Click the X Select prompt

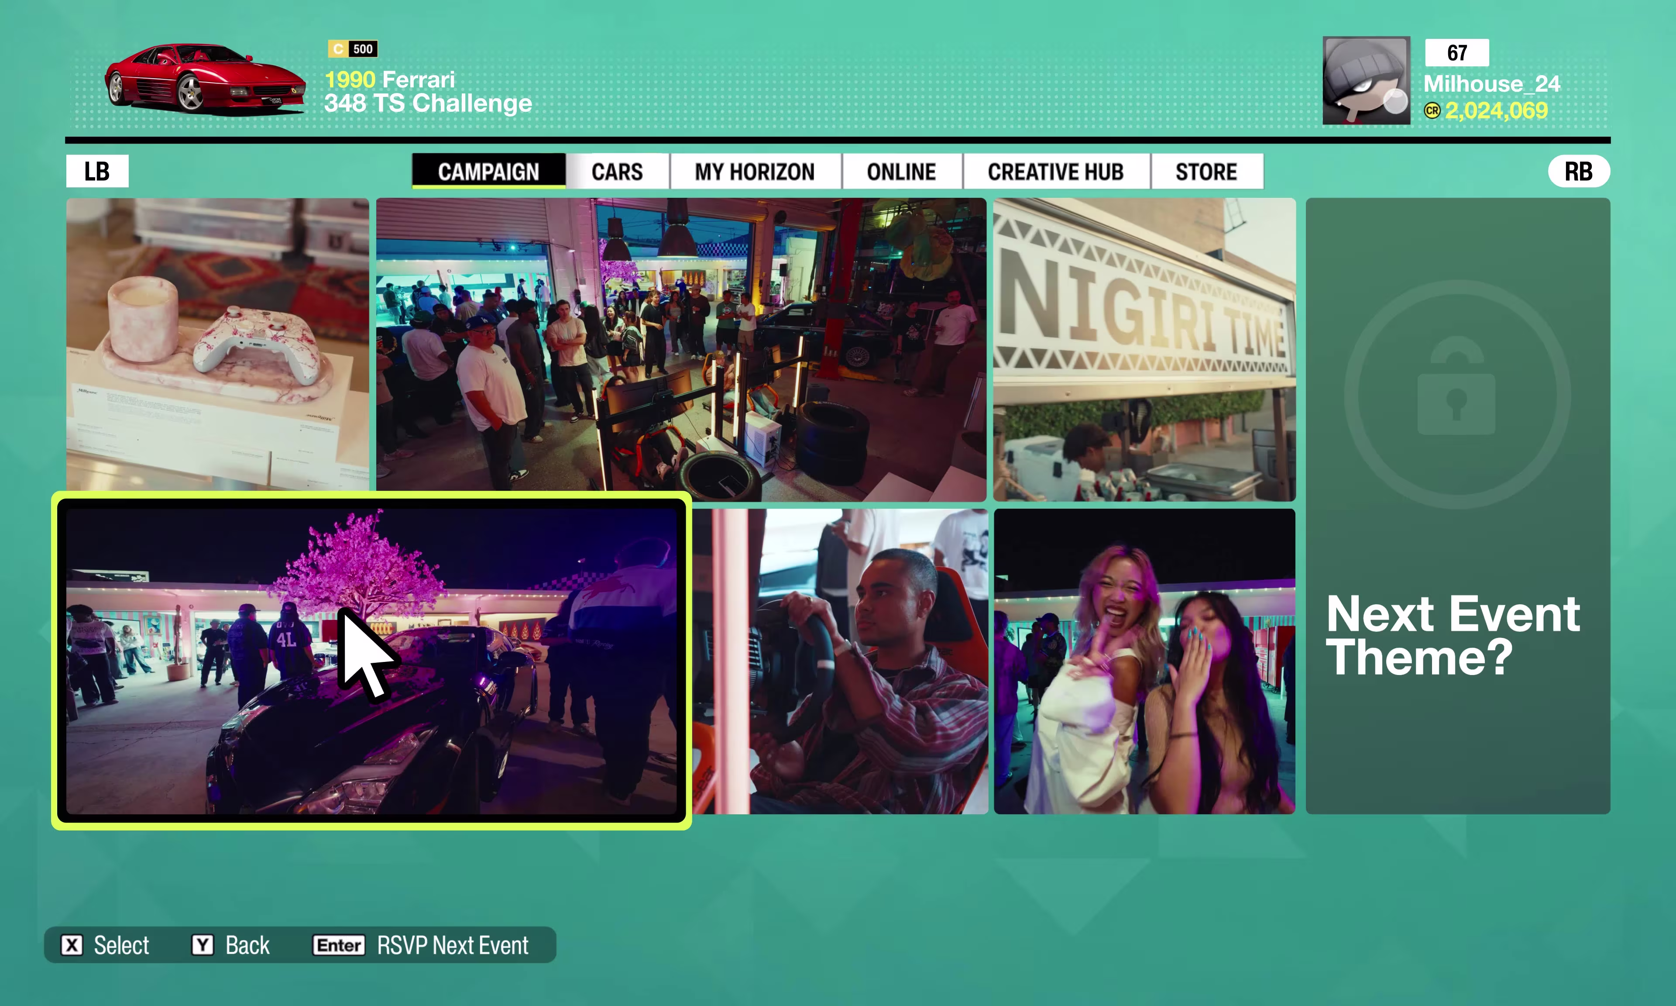click(x=105, y=945)
